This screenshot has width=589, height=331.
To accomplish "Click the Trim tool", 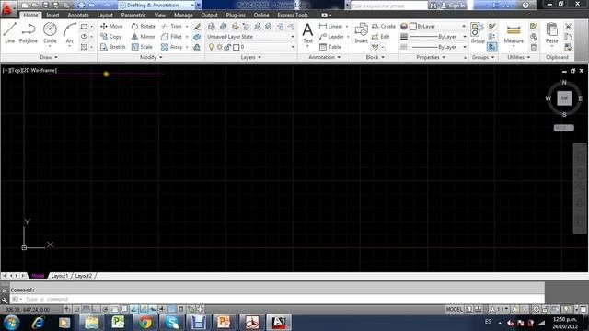I will click(x=172, y=27).
